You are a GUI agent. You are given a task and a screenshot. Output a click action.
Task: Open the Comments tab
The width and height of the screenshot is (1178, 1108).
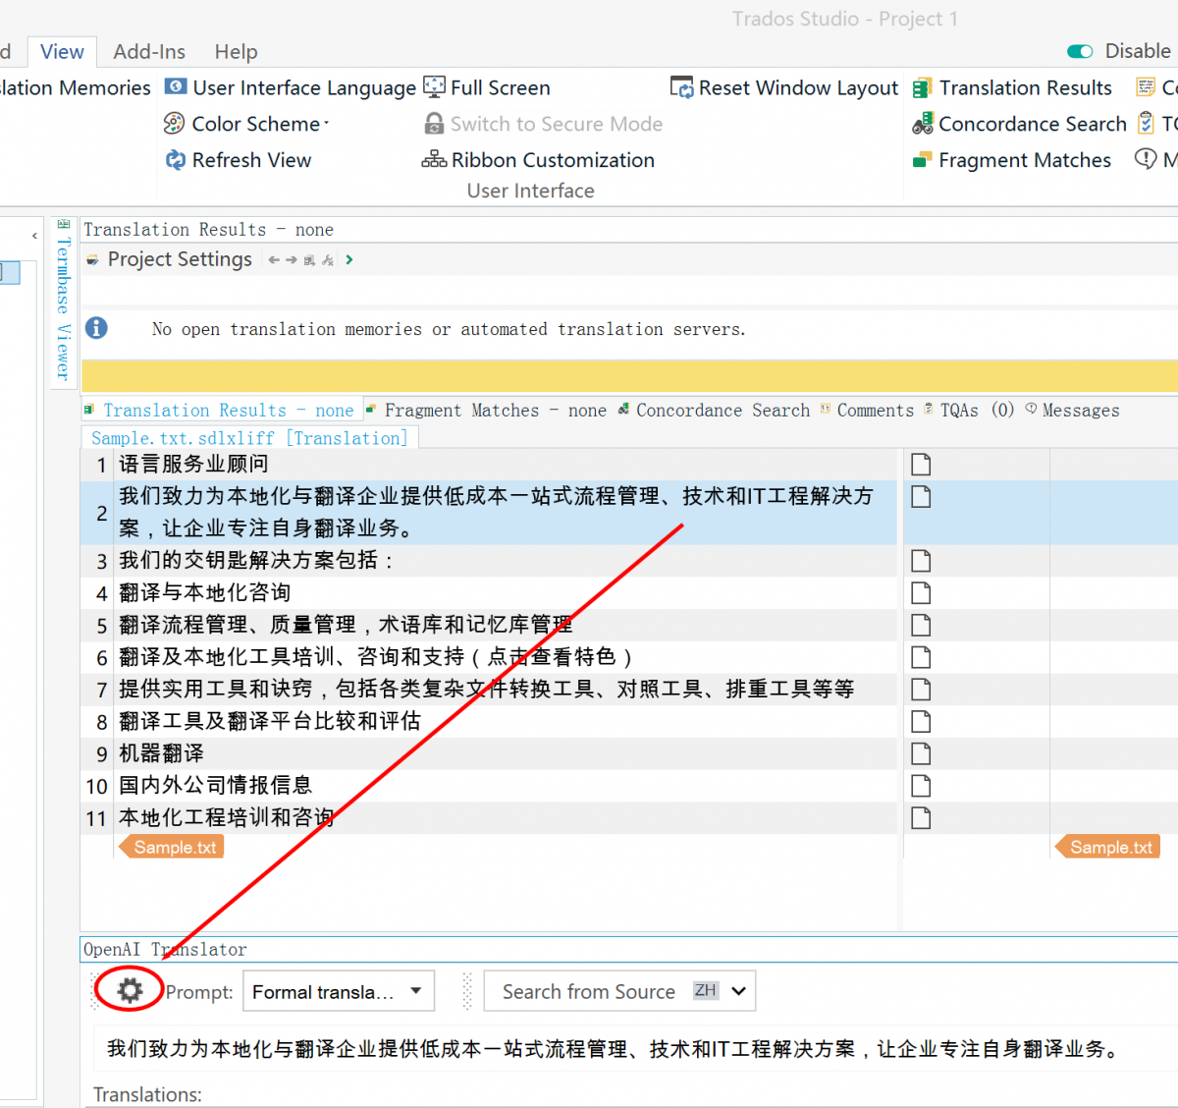(x=874, y=410)
